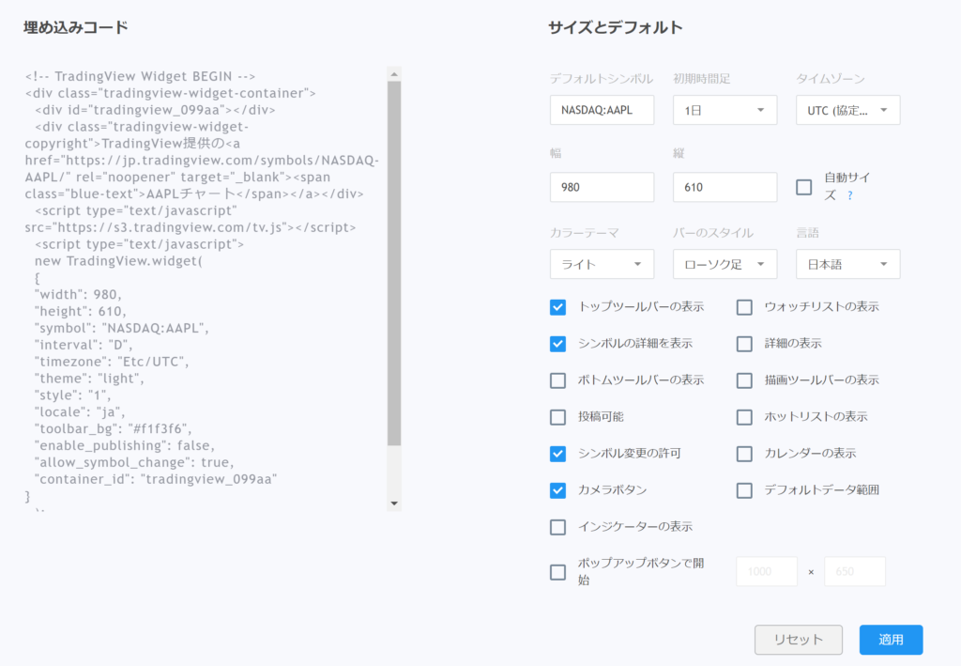961x666 pixels.
Task: Click the auto-size help question mark icon
Action: point(850,195)
